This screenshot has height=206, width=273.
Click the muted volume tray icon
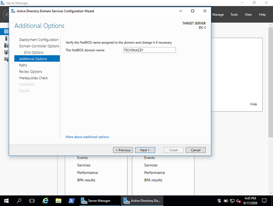coord(239,201)
